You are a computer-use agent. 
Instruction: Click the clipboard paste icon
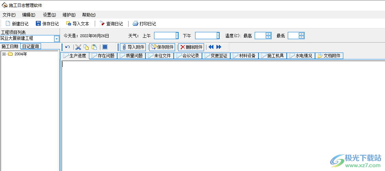[x=94, y=47]
